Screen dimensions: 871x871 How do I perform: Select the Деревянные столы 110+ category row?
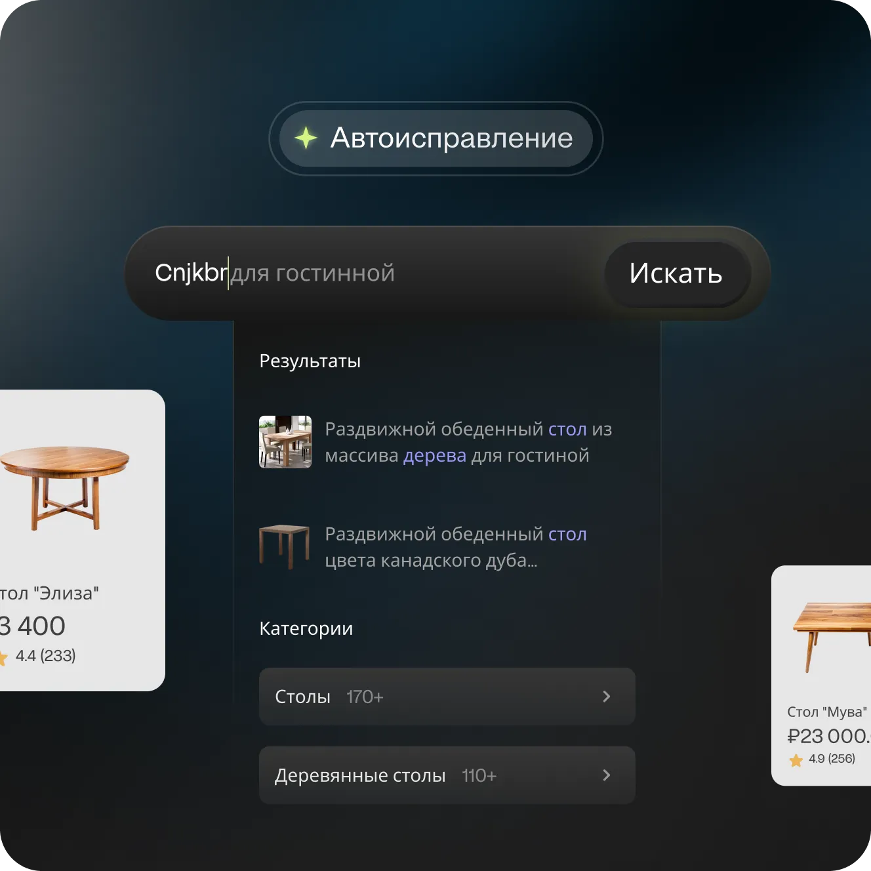pos(447,775)
